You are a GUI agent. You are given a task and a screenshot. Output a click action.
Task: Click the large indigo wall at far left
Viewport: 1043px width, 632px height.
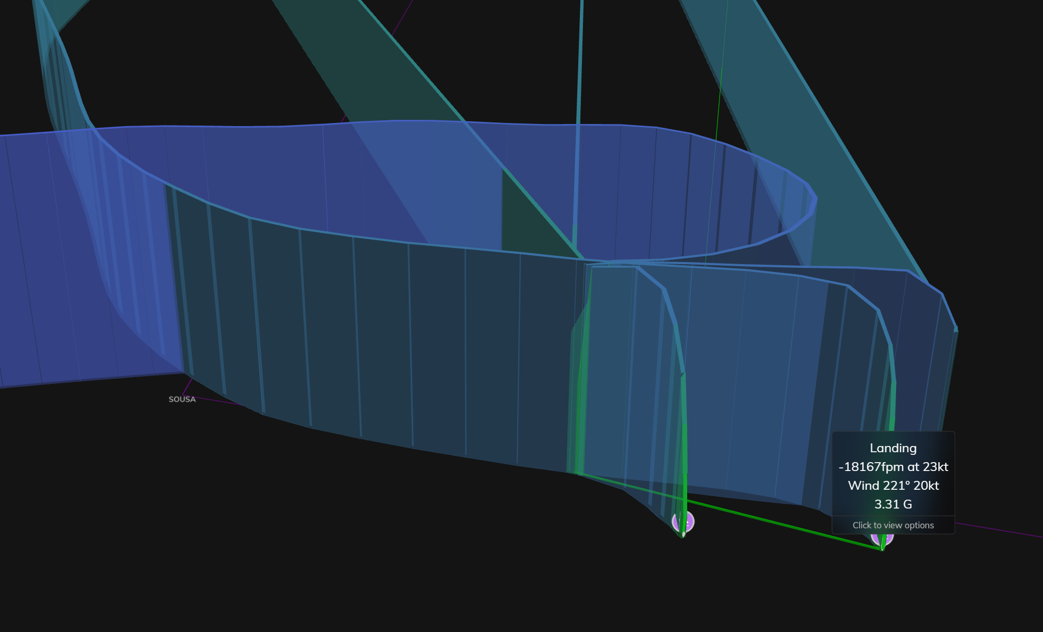pyautogui.click(x=52, y=261)
